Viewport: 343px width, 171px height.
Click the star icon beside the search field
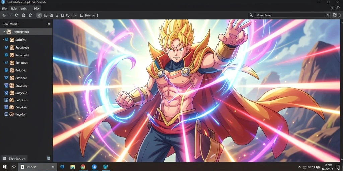click(x=328, y=15)
